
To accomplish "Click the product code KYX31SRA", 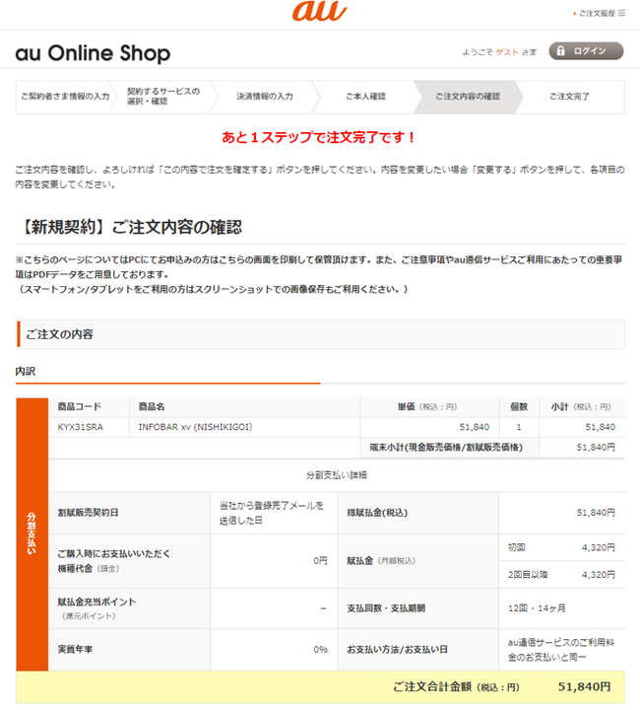I will [81, 427].
